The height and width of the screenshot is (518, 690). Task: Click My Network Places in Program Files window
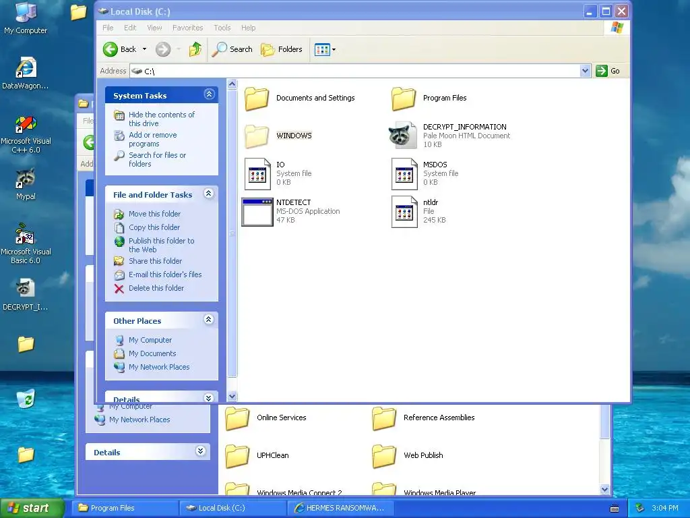point(139,420)
